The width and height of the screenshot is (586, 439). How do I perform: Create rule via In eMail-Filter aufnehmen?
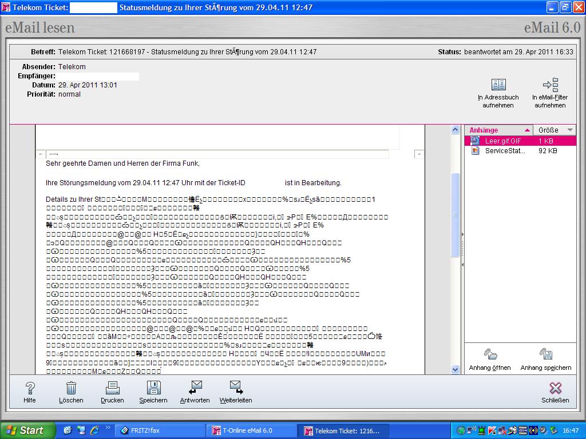pyautogui.click(x=550, y=93)
